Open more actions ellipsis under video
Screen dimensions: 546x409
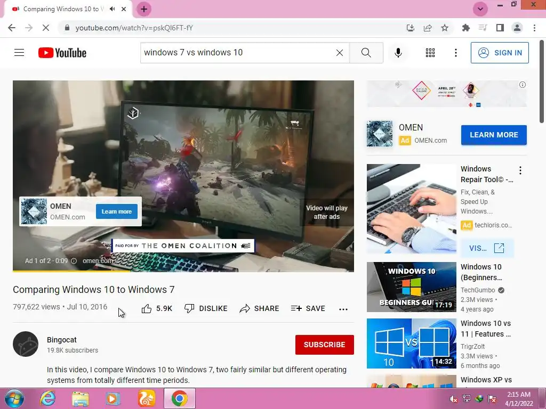pyautogui.click(x=343, y=309)
